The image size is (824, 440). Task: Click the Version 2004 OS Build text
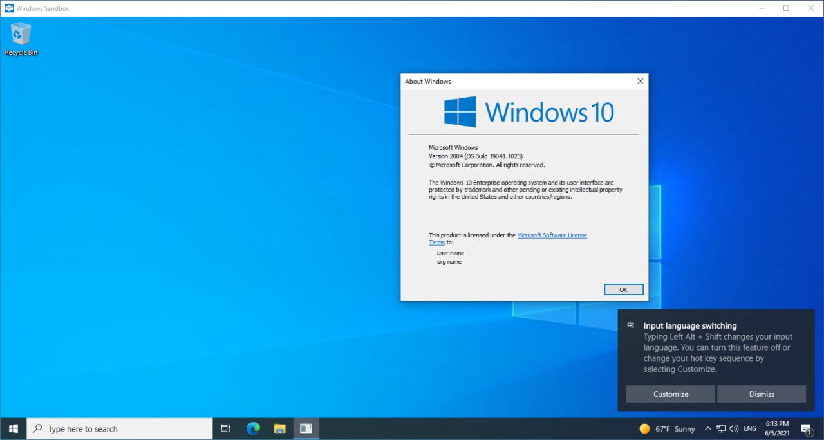coord(476,156)
